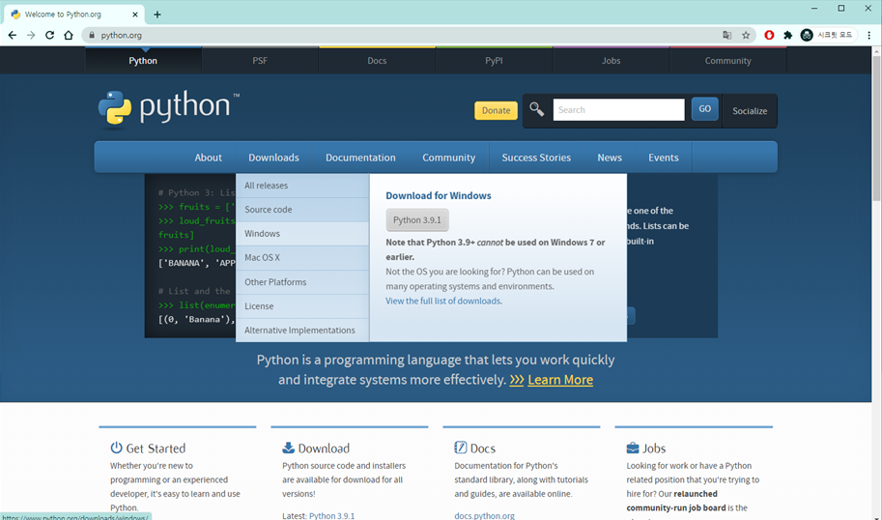
Task: Click the yellow Donate button
Action: coord(497,110)
